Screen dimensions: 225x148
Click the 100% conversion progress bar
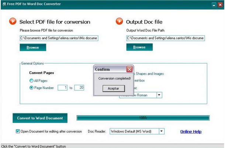143,118
